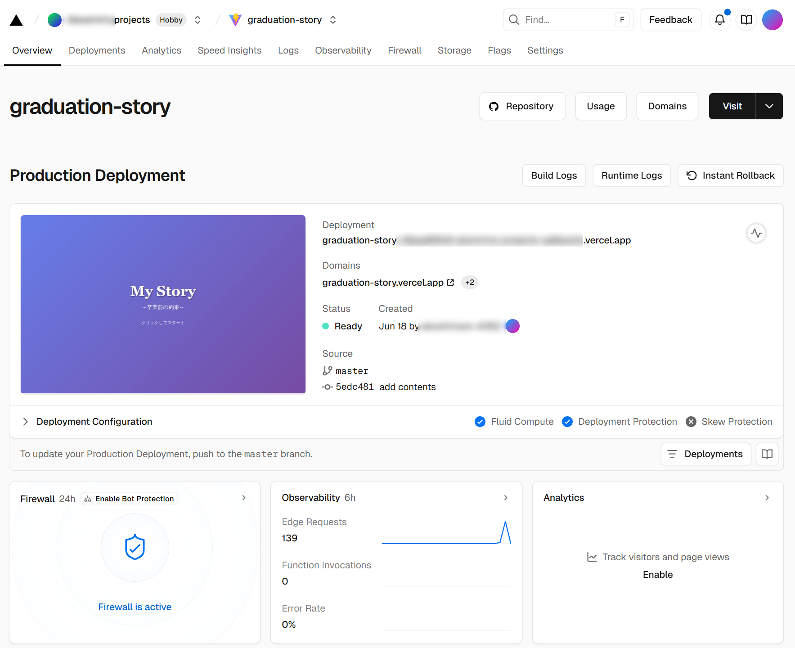Open Build Logs
Viewport: 795px width, 648px height.
coord(553,175)
